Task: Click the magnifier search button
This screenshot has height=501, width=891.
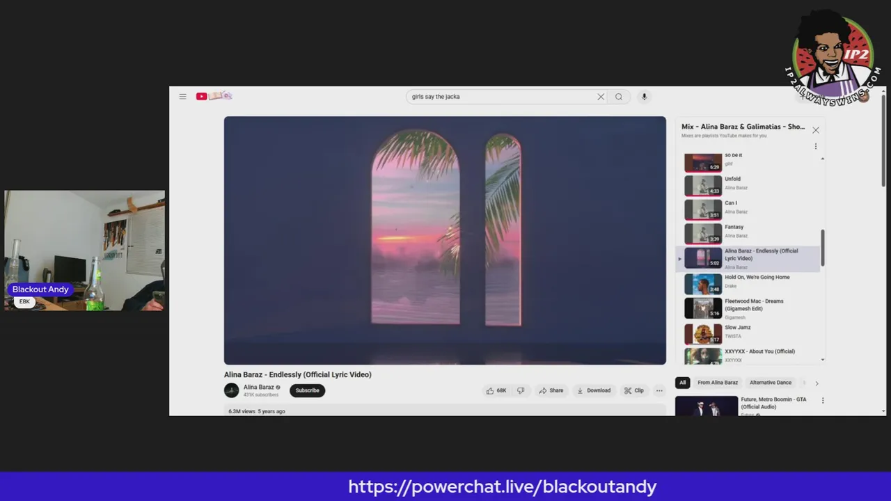Action: (619, 97)
